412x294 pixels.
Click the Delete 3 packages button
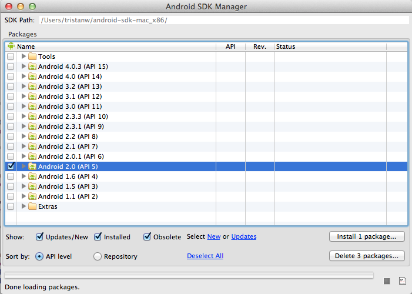coord(367,256)
